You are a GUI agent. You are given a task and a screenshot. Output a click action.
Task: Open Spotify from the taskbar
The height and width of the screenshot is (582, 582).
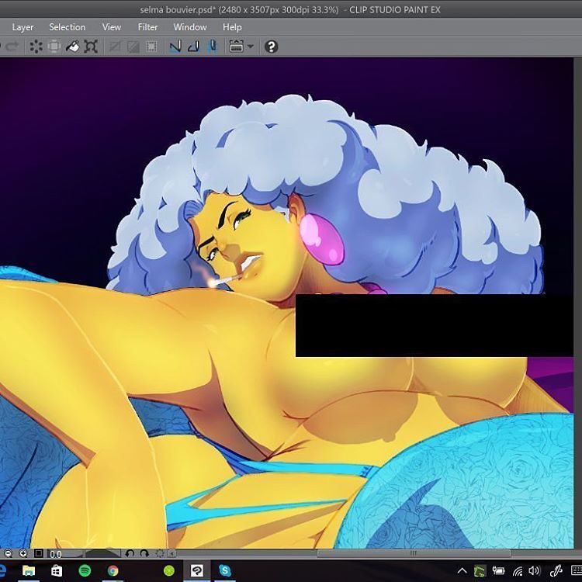point(85,570)
